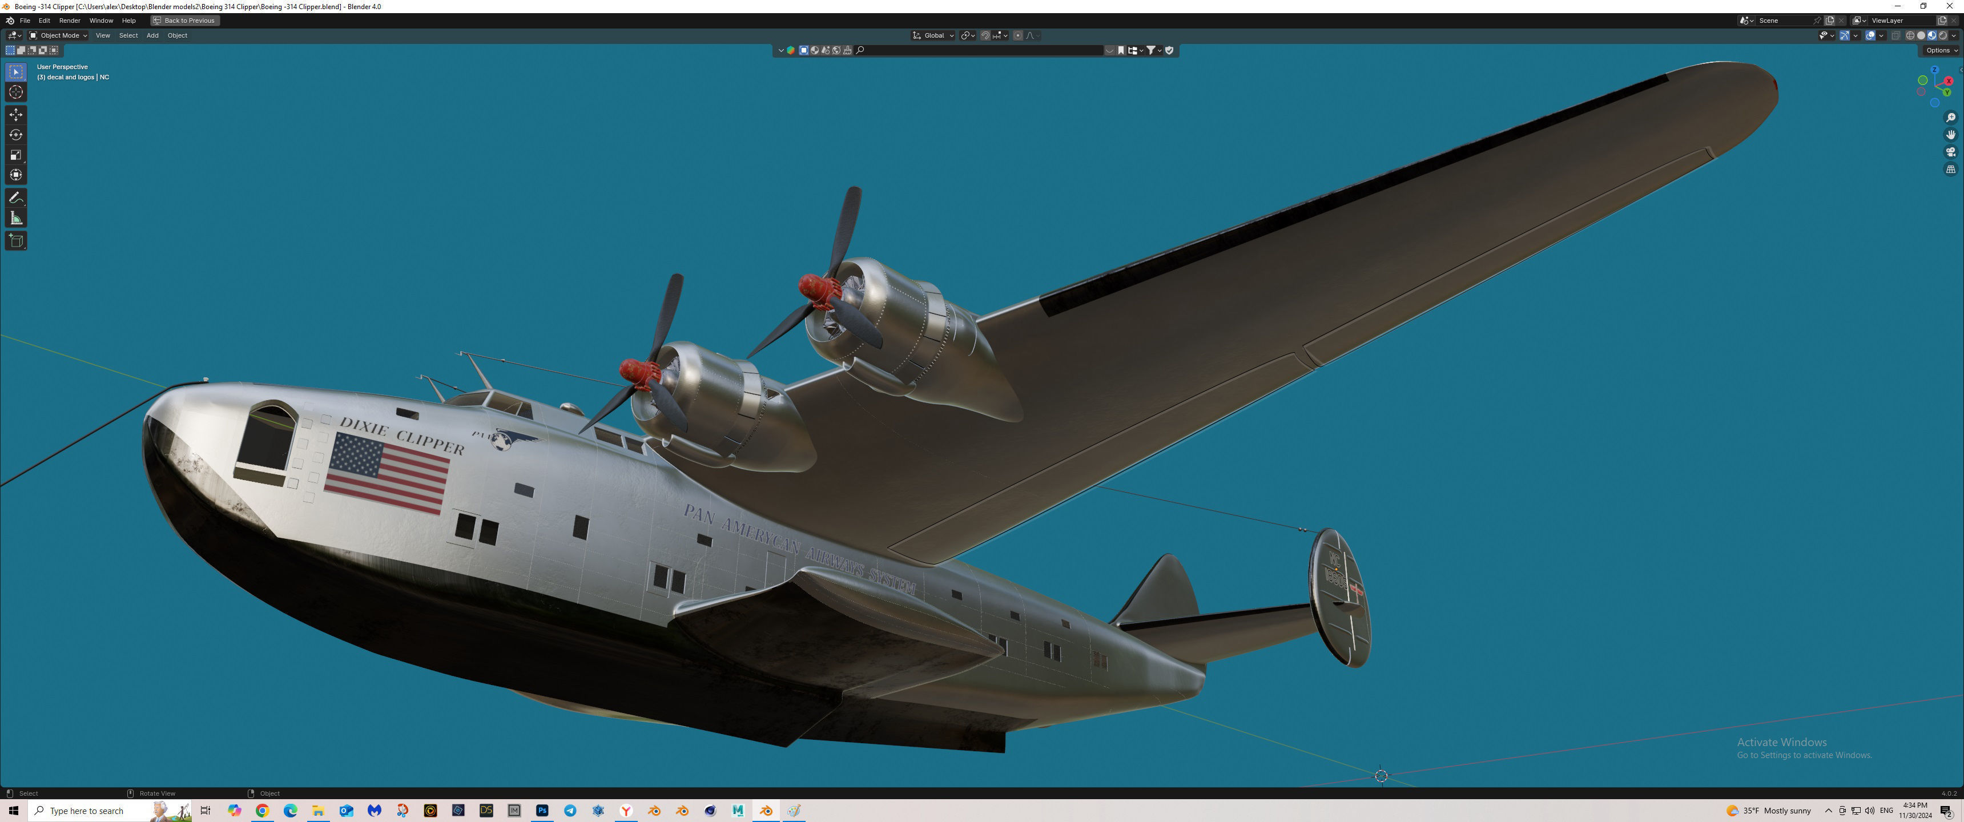Click the bookmark icon in asset bar

click(x=1121, y=50)
